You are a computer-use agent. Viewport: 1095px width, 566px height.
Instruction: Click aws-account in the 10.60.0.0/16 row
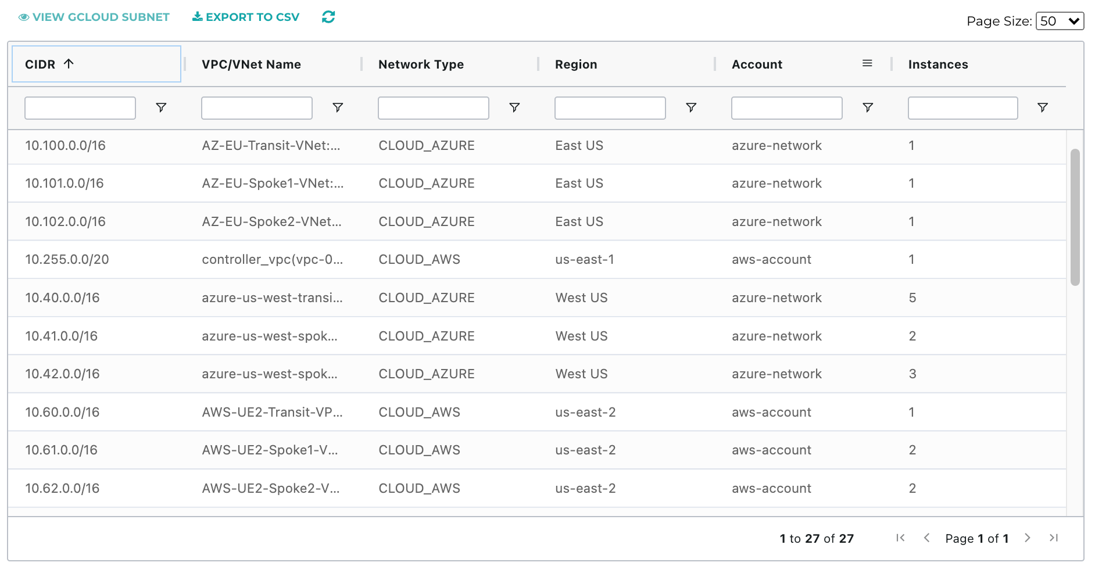point(771,412)
